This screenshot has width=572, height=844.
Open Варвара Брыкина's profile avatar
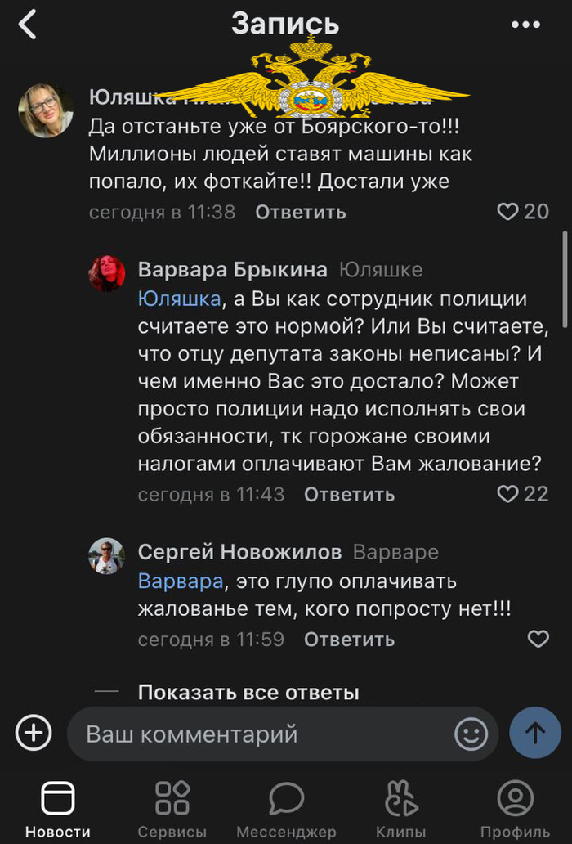click(107, 273)
